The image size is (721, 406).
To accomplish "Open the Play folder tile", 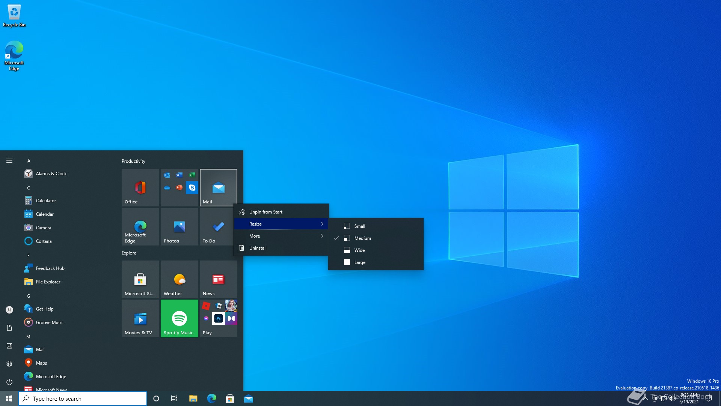I will pyautogui.click(x=219, y=318).
